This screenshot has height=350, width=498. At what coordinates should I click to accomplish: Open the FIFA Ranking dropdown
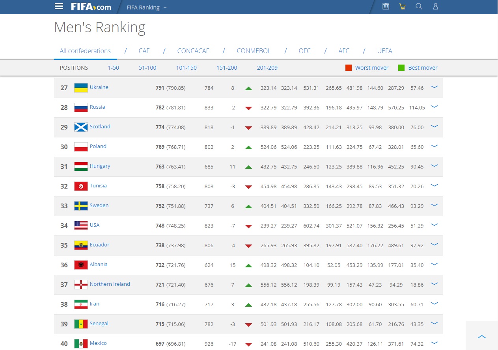[x=147, y=7]
